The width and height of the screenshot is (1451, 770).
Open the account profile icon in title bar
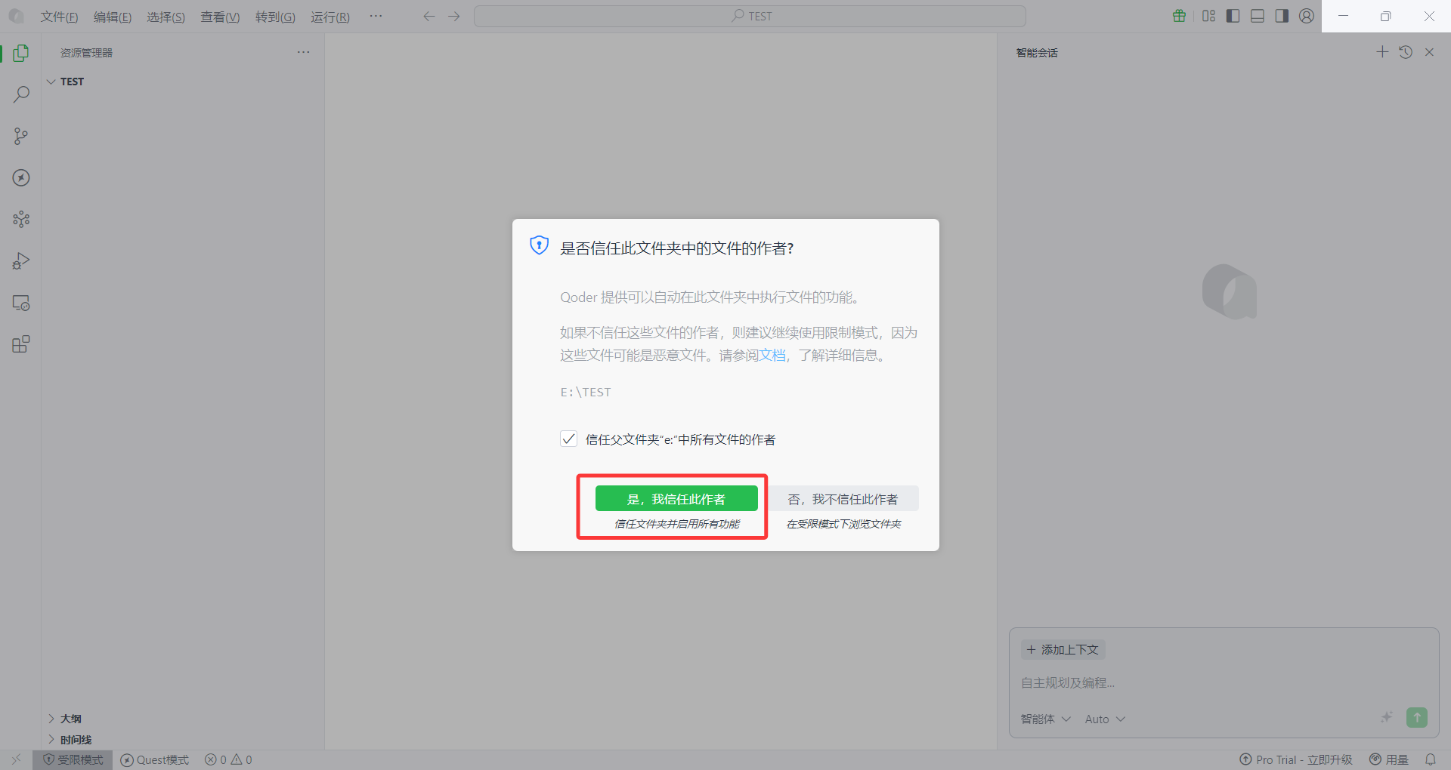coord(1306,15)
